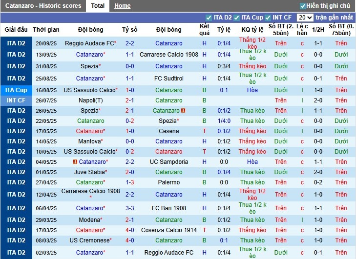The height and width of the screenshot is (259, 356).
Task: Select the Mantova team link
Action: pos(89,141)
